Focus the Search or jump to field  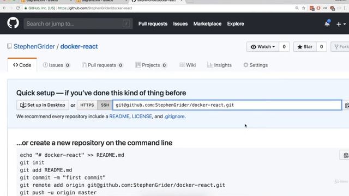pos(78,23)
